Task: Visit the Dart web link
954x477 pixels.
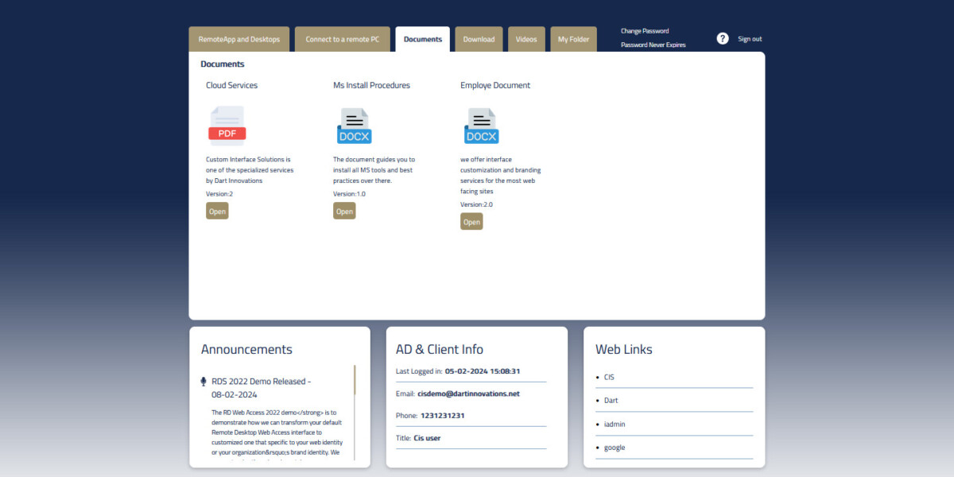Action: (611, 401)
